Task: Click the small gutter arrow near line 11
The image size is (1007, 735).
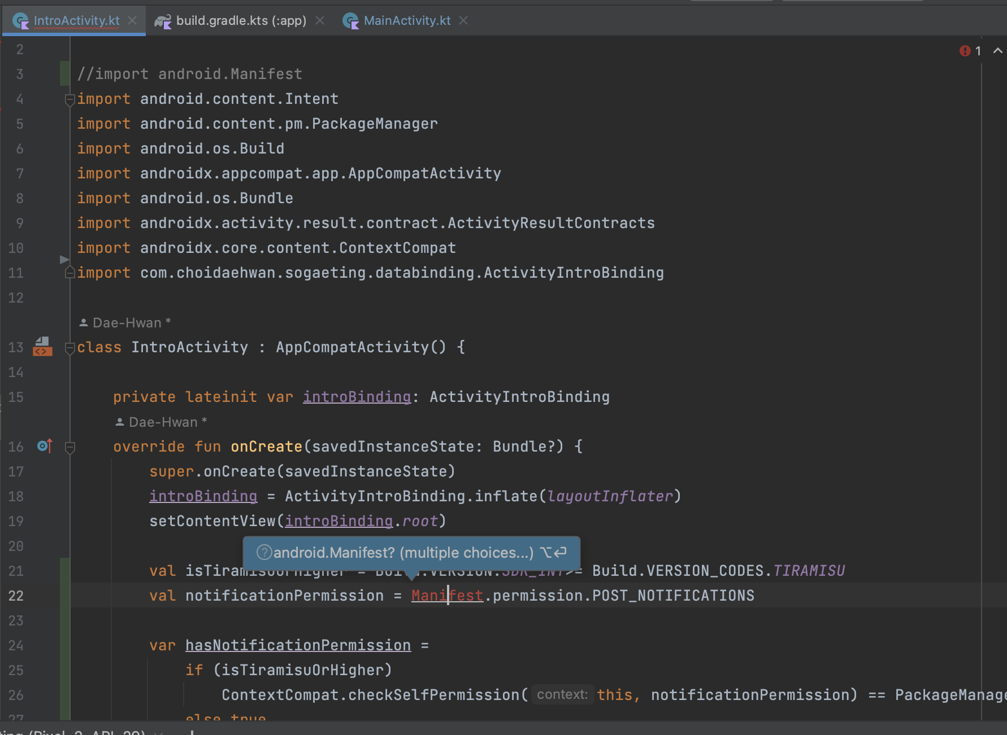Action: click(x=64, y=259)
